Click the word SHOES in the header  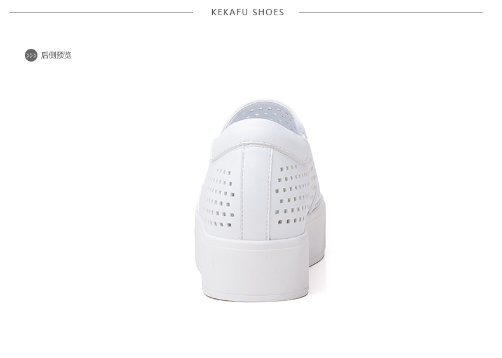click(268, 13)
